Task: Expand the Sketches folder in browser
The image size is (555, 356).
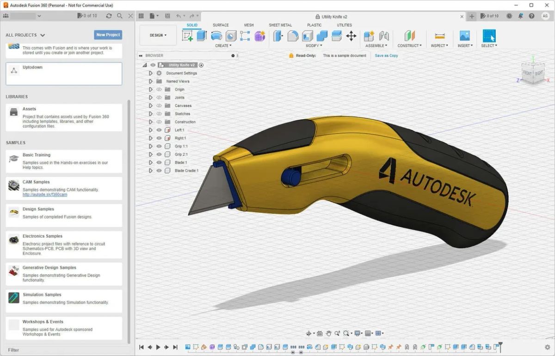Action: (150, 113)
